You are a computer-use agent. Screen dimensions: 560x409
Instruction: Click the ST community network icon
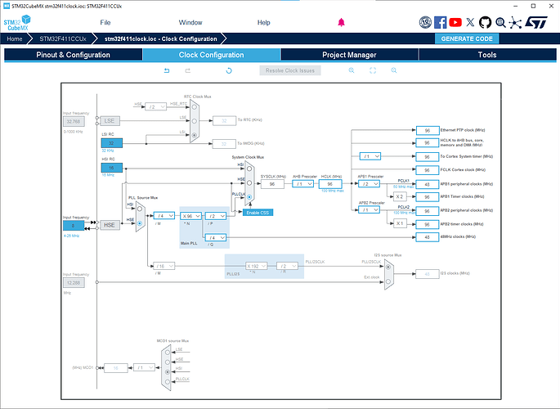click(x=515, y=23)
